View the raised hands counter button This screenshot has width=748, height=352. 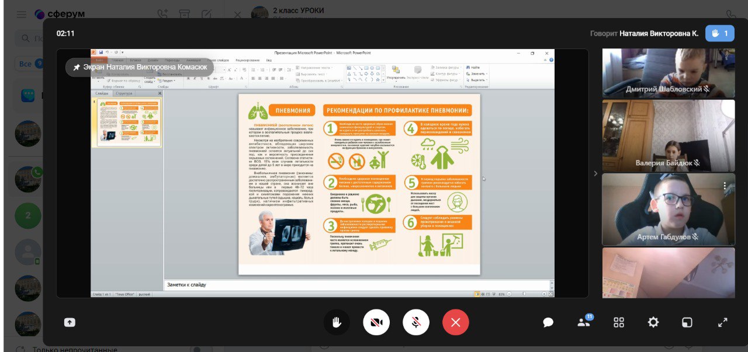point(720,33)
